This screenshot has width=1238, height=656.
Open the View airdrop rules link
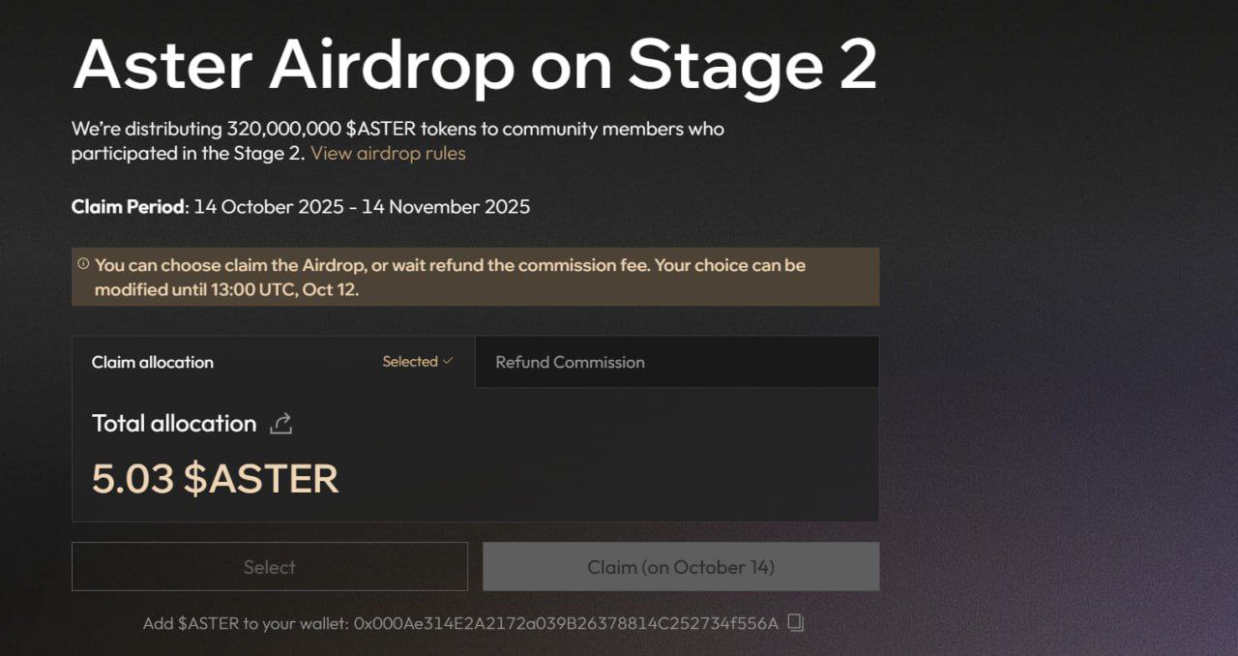(388, 153)
